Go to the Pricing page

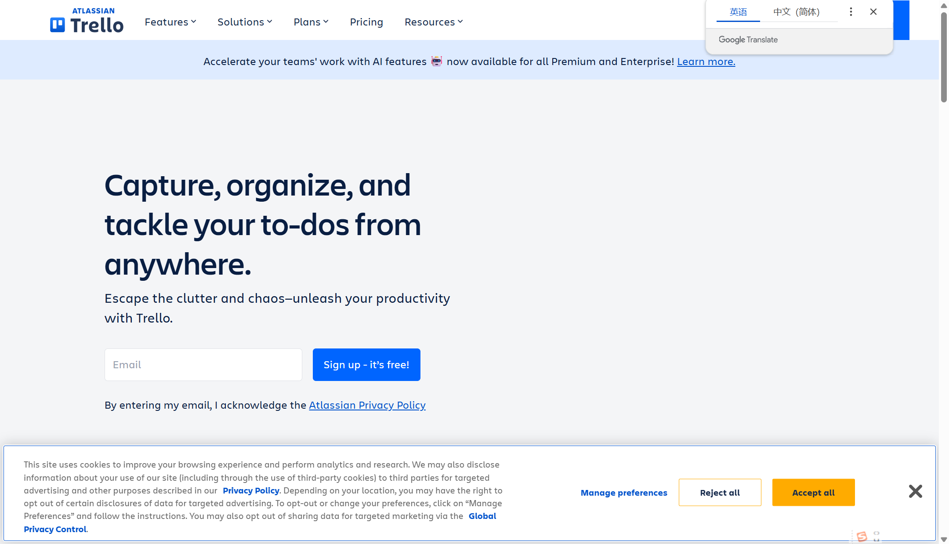[x=366, y=22]
